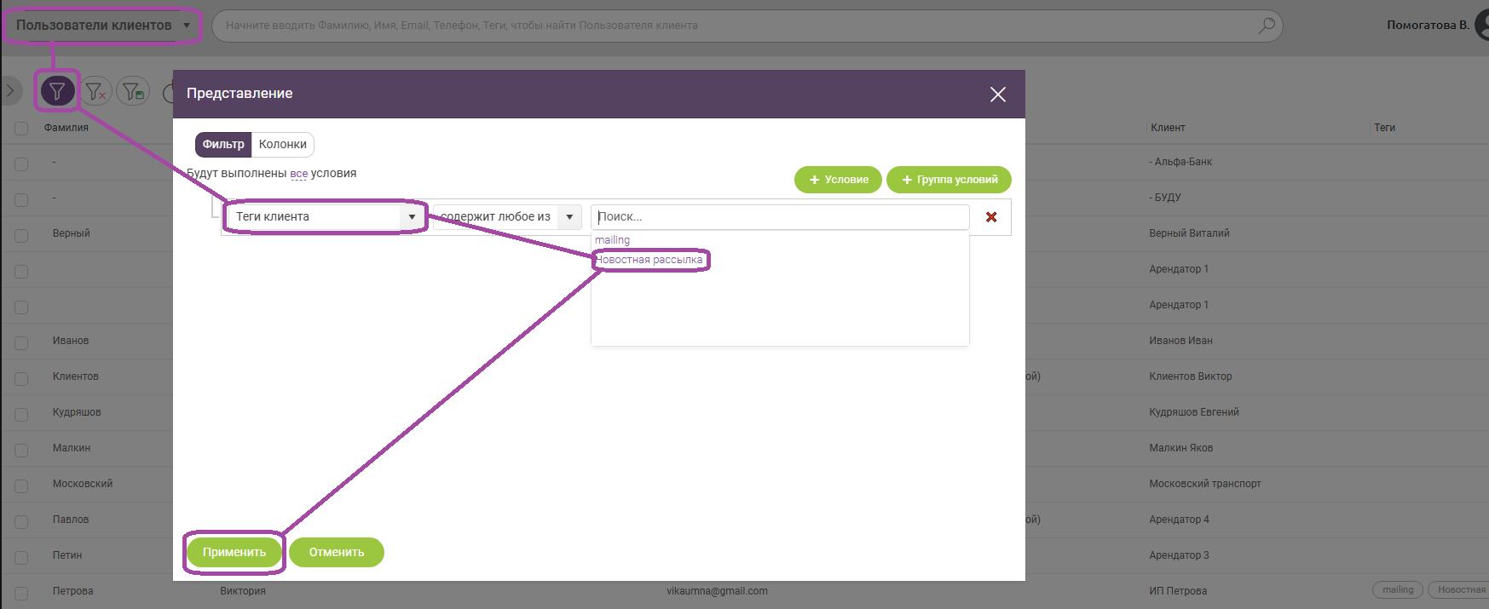Close the Представление dialog
The width and height of the screenshot is (1489, 609).
tap(997, 95)
